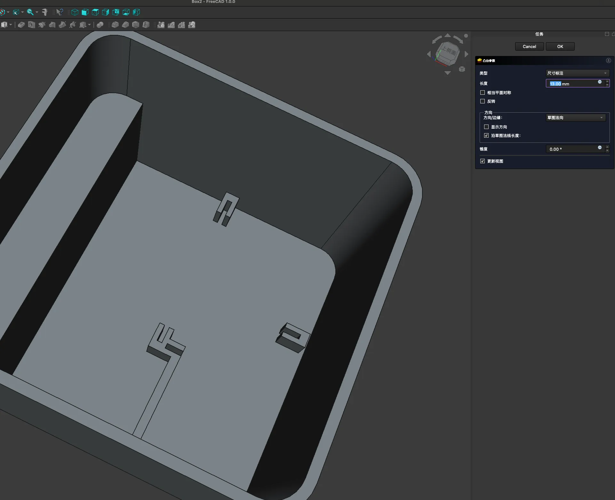Screen dimensions: 615x500
Task: Enable the 相当平面对称 checkbox
Action: click(x=483, y=93)
